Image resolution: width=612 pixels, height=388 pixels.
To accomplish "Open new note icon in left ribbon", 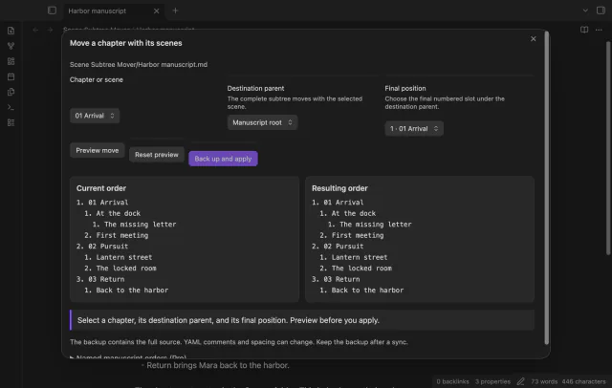I will click(11, 31).
